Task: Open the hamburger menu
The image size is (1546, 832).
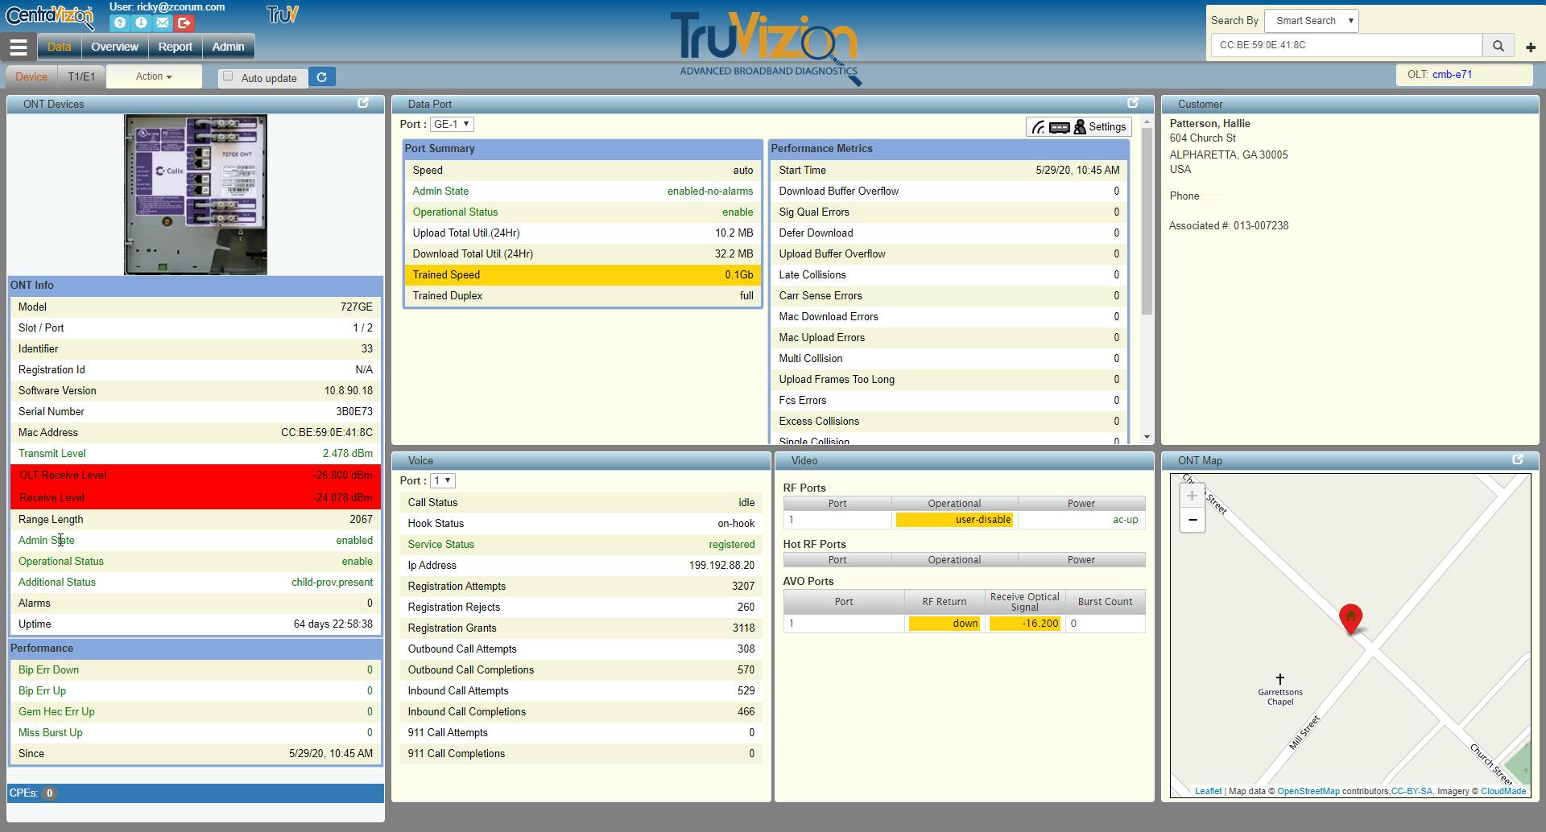Action: [18, 47]
